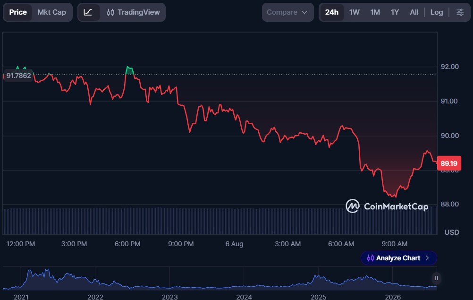Click the green price peak near 6:00 PM
Screen dimensions: 473x300
(x=129, y=70)
